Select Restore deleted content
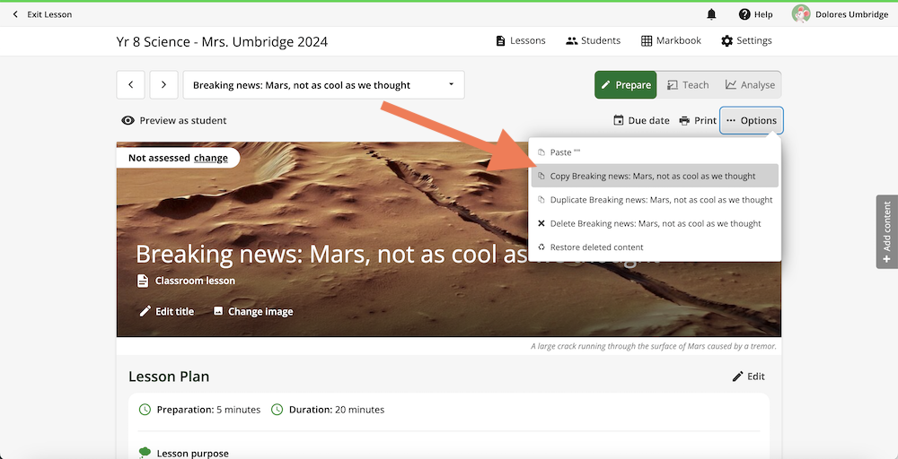This screenshot has height=459, width=898. (655, 247)
